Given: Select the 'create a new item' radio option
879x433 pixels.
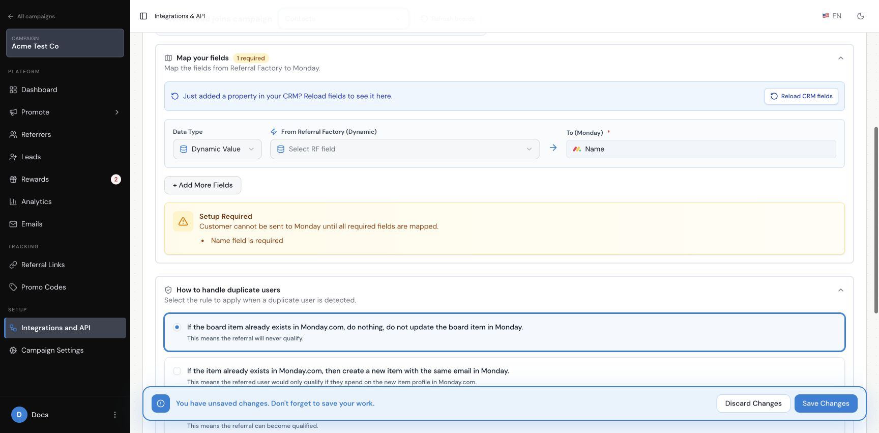Looking at the screenshot, I should click(x=177, y=371).
